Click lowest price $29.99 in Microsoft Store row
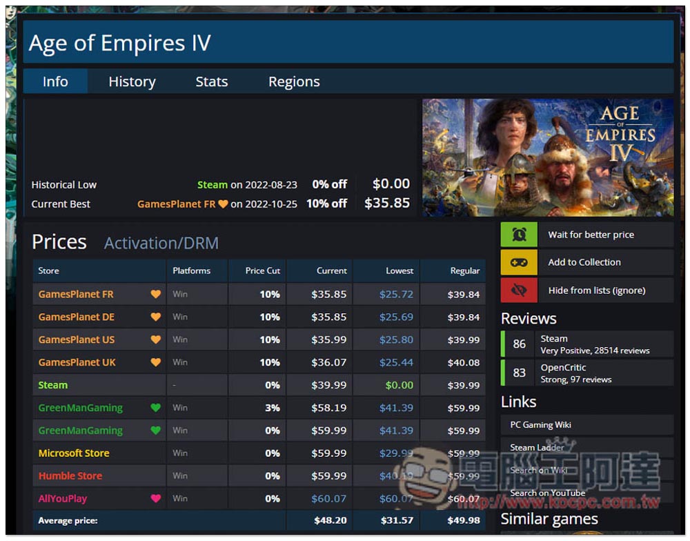Viewport: 690px width, 541px height. pyautogui.click(x=396, y=453)
